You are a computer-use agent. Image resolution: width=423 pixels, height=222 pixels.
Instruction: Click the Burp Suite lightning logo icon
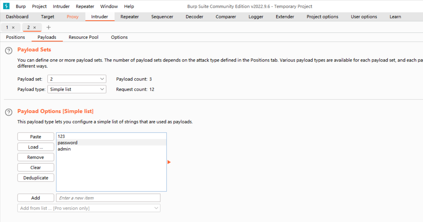[x=6, y=6]
